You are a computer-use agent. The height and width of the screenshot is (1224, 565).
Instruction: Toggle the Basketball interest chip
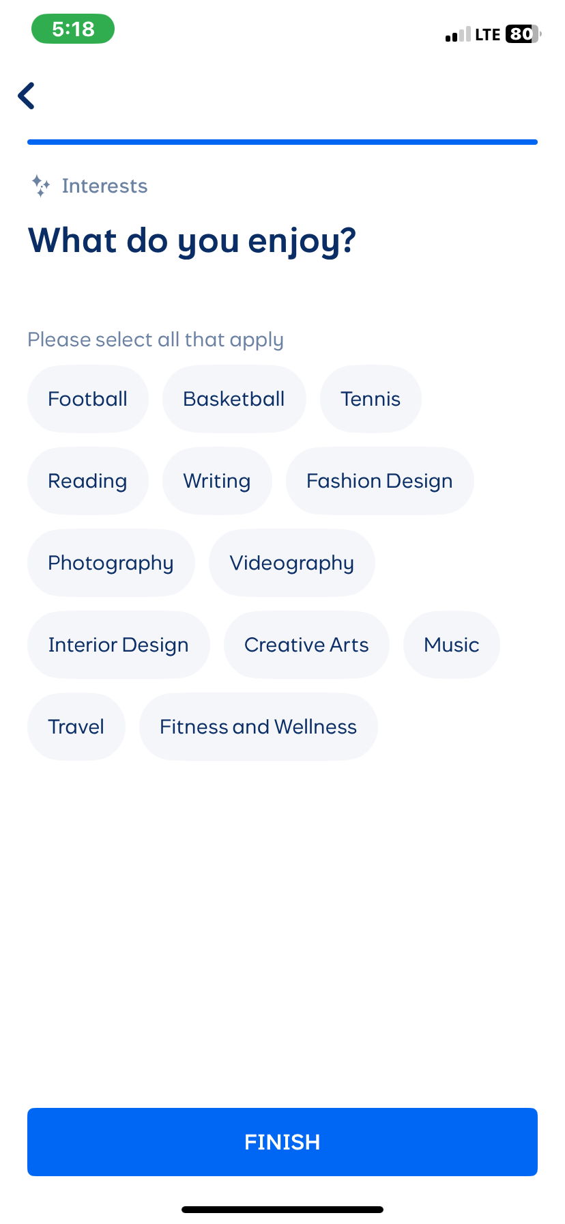click(234, 399)
